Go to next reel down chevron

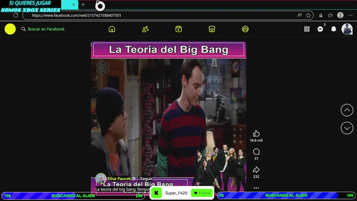[347, 128]
